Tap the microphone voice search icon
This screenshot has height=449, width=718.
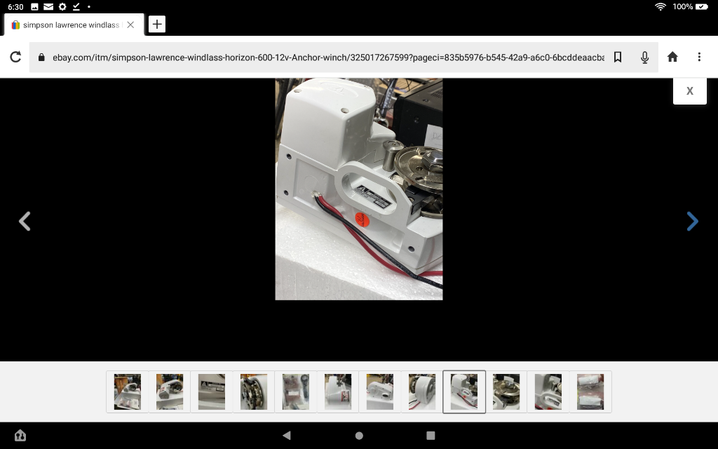[645, 57]
